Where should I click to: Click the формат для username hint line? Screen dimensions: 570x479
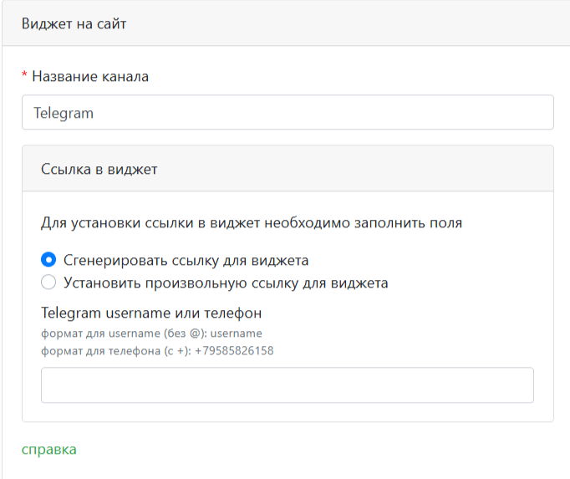(x=151, y=333)
